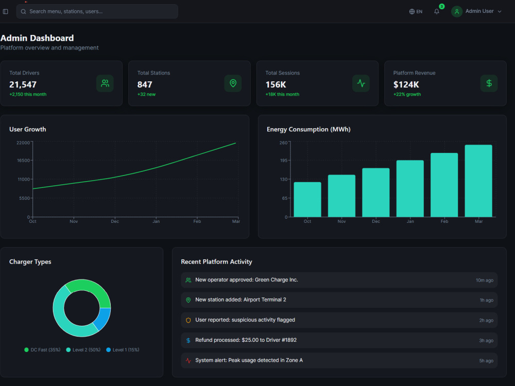Expand the Admin User menu chevron
Viewport: 515px width, 386px height.
tap(500, 11)
